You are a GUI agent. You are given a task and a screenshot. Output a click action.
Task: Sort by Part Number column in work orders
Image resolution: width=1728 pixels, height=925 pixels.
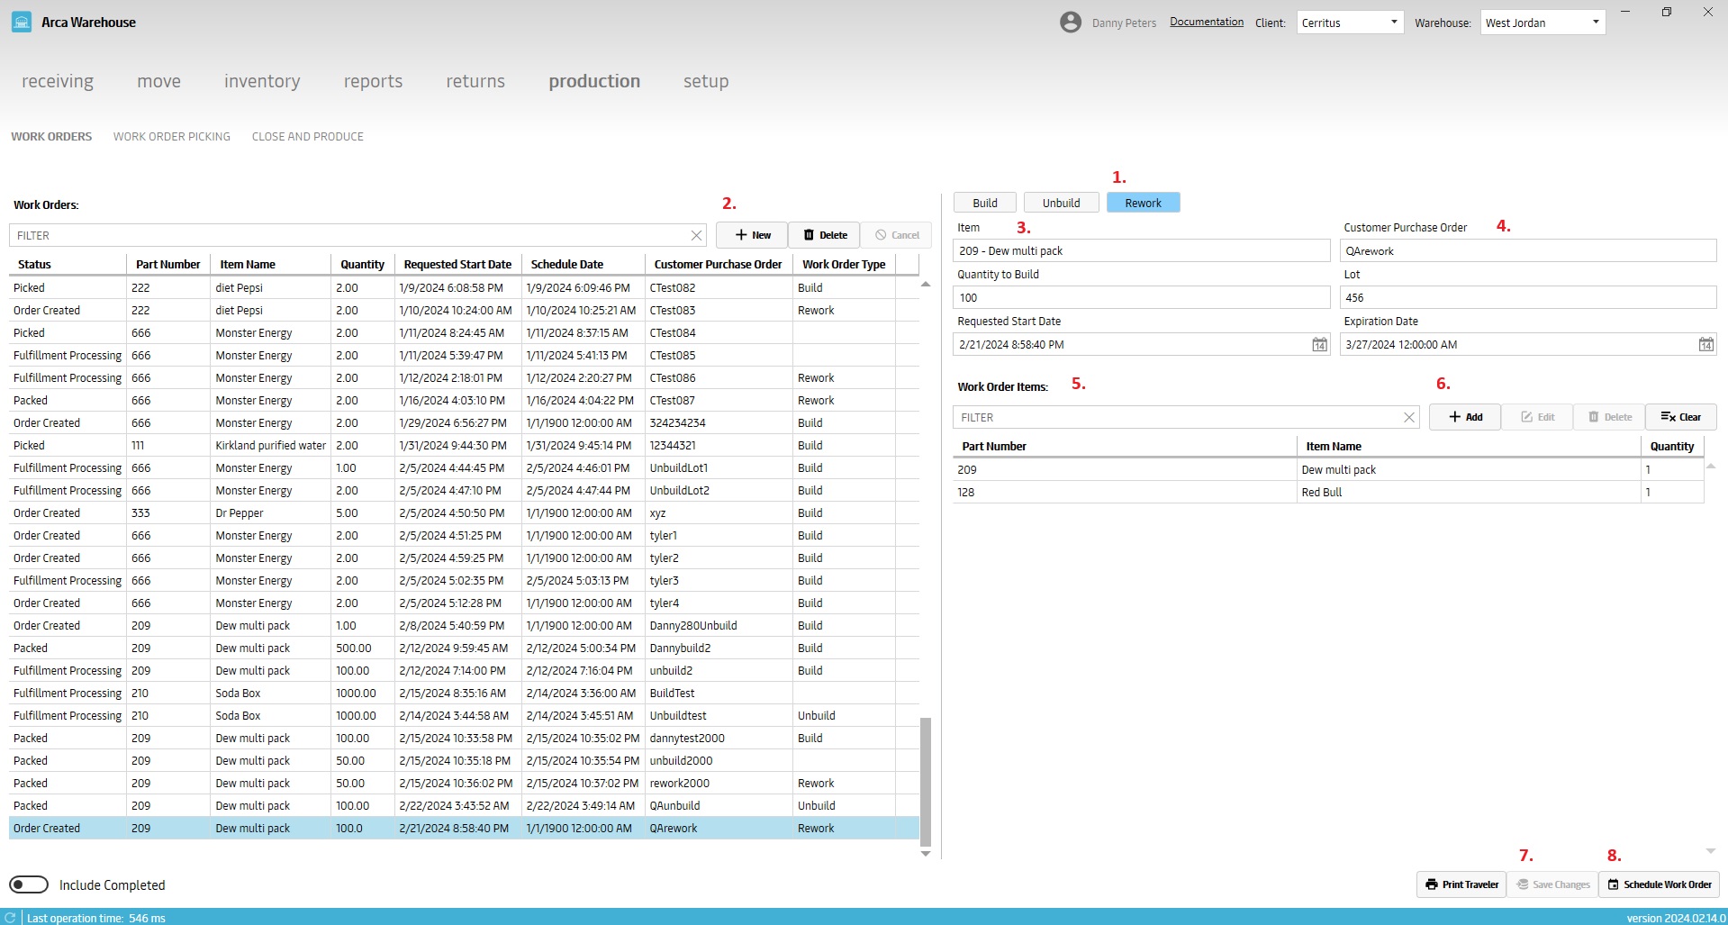[167, 264]
